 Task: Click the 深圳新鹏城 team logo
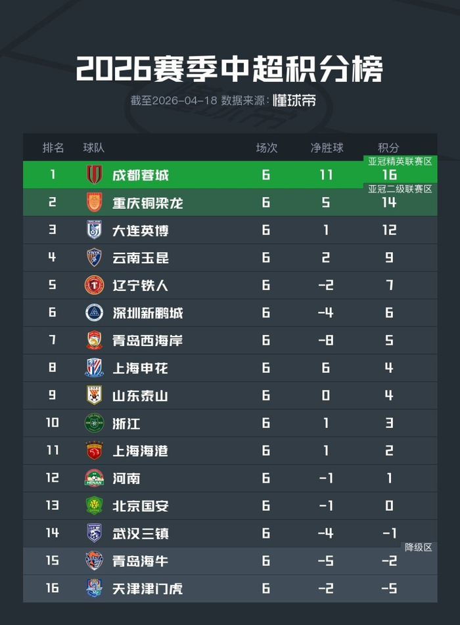point(95,312)
